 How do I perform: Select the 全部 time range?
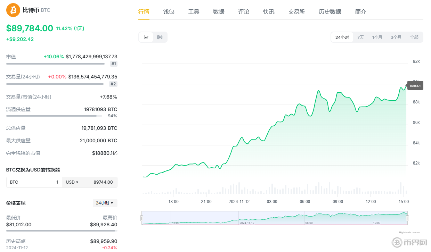point(414,37)
